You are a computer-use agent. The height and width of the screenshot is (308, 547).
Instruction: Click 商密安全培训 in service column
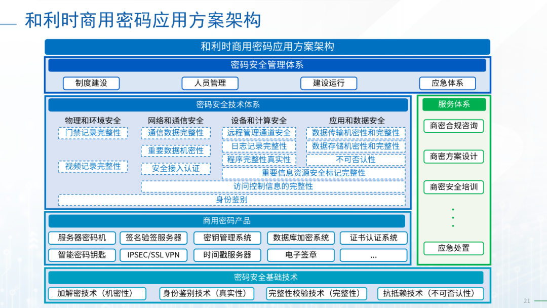(x=453, y=187)
